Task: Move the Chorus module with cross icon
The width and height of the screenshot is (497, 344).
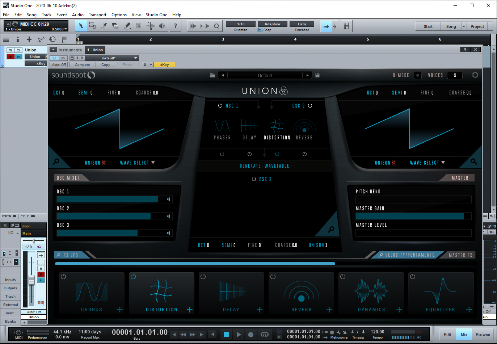Action: 120,310
